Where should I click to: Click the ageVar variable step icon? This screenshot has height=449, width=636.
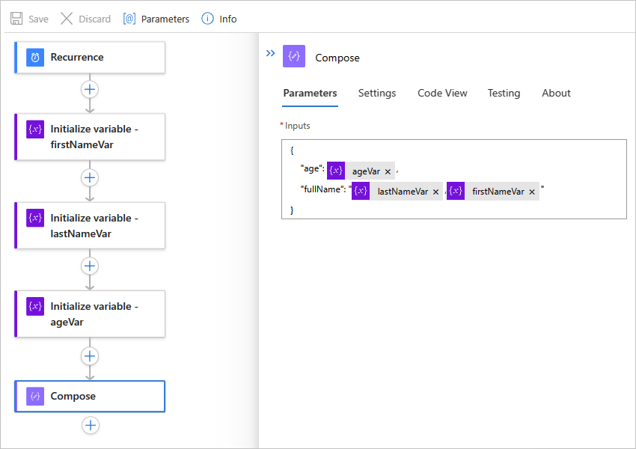(35, 306)
